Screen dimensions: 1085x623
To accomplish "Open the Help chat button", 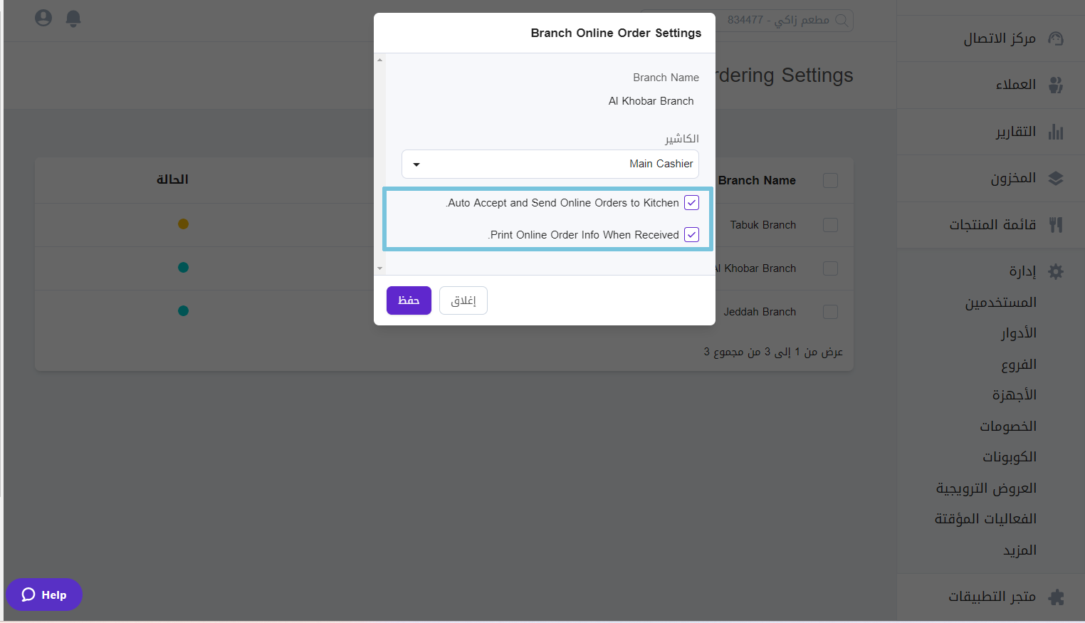I will click(x=44, y=595).
